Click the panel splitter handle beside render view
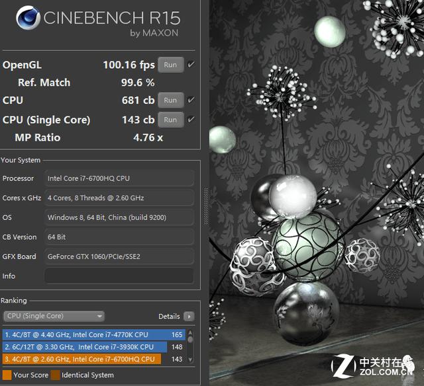 coord(206,206)
